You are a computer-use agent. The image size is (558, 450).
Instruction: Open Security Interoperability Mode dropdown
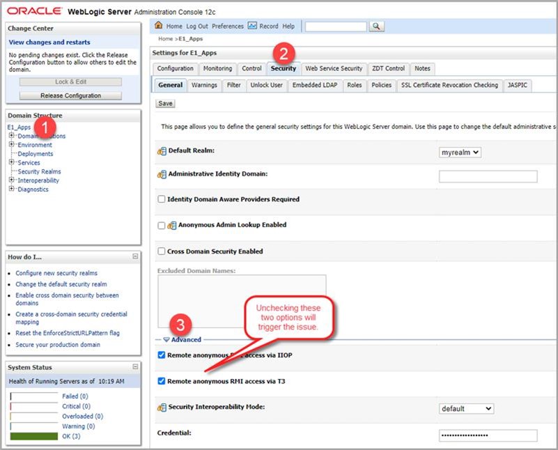[x=466, y=409]
